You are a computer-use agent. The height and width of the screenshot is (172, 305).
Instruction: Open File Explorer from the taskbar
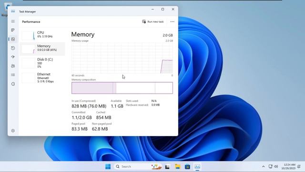tap(177, 167)
